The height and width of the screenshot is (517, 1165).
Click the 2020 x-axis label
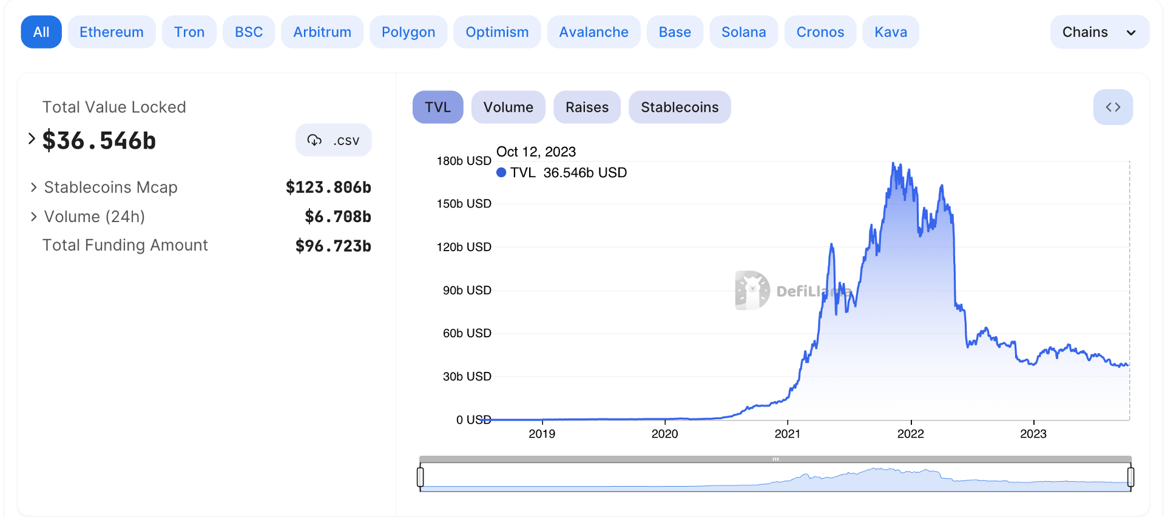(x=665, y=434)
